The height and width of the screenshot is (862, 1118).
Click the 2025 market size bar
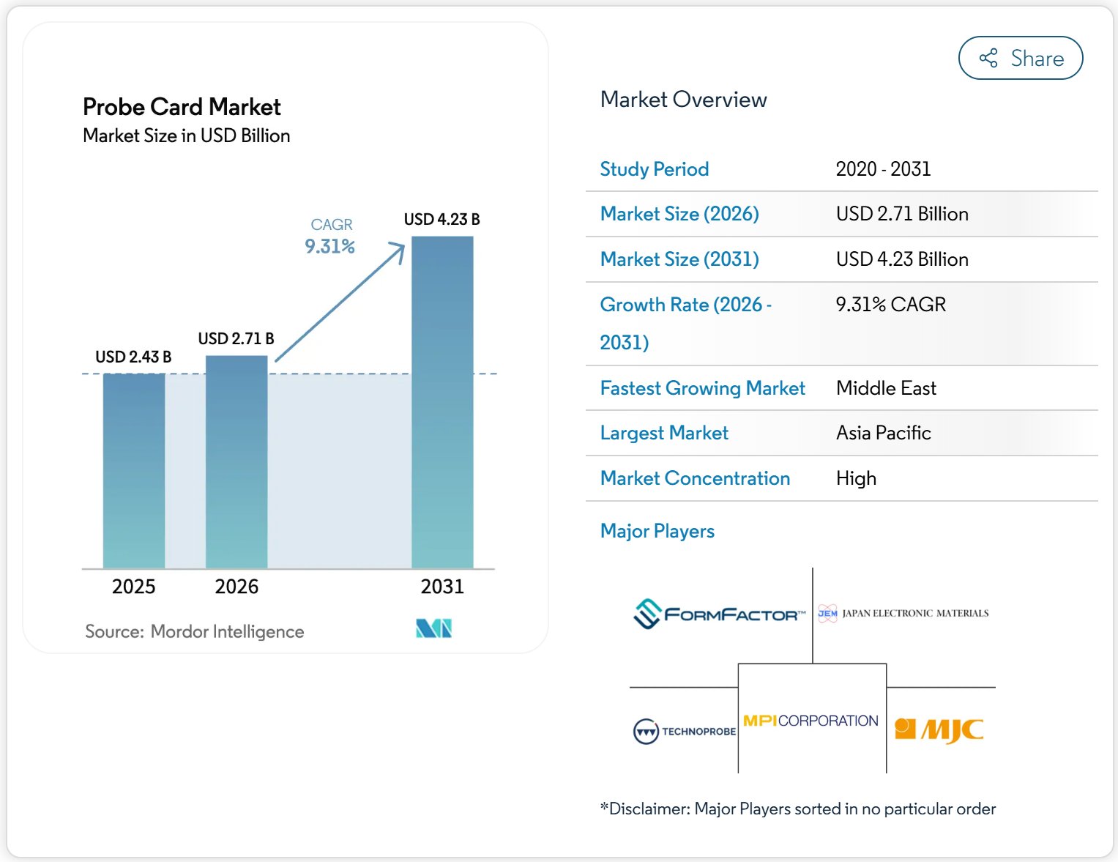[134, 471]
